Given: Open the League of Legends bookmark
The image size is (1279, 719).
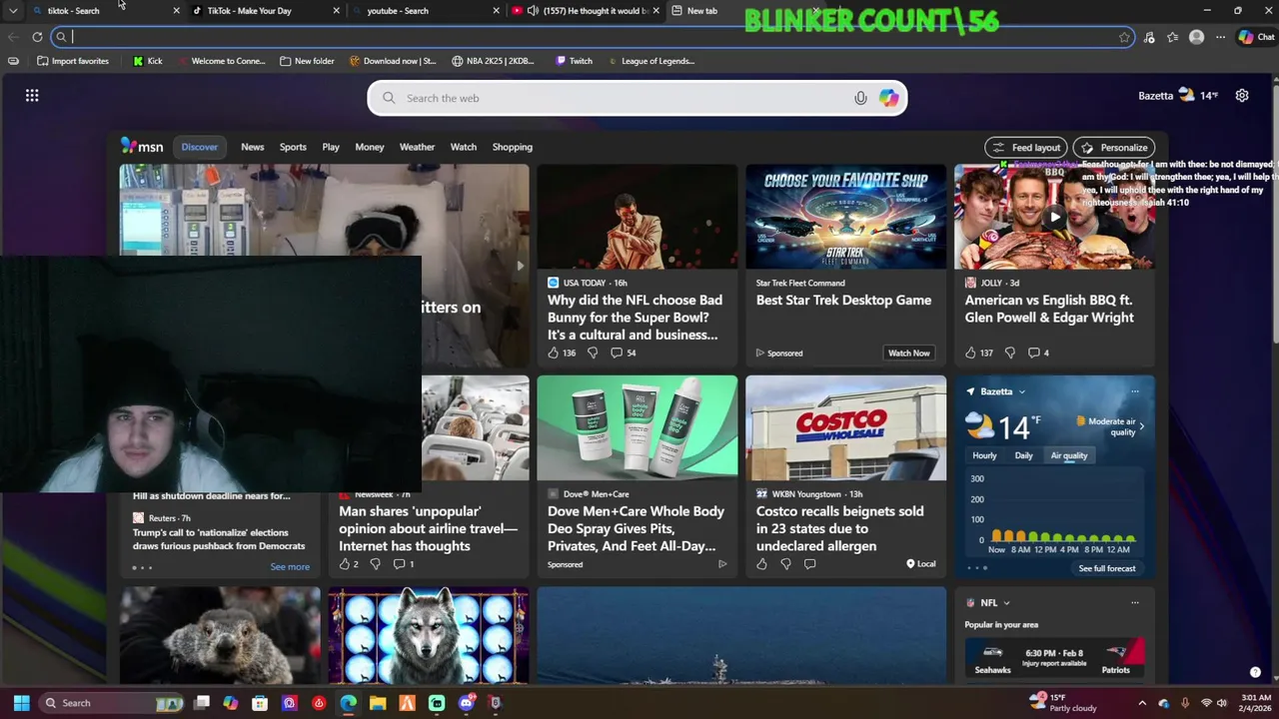Looking at the screenshot, I should click(x=651, y=61).
